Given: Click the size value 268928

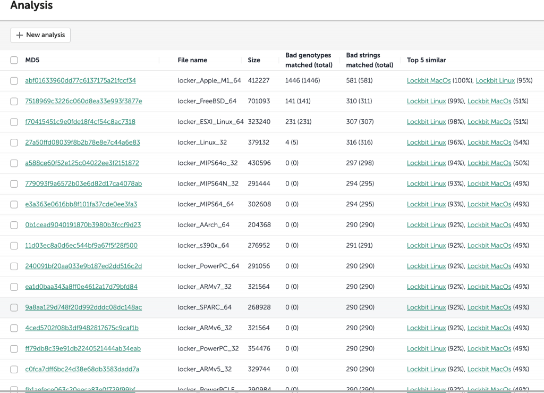Looking at the screenshot, I should coord(259,307).
